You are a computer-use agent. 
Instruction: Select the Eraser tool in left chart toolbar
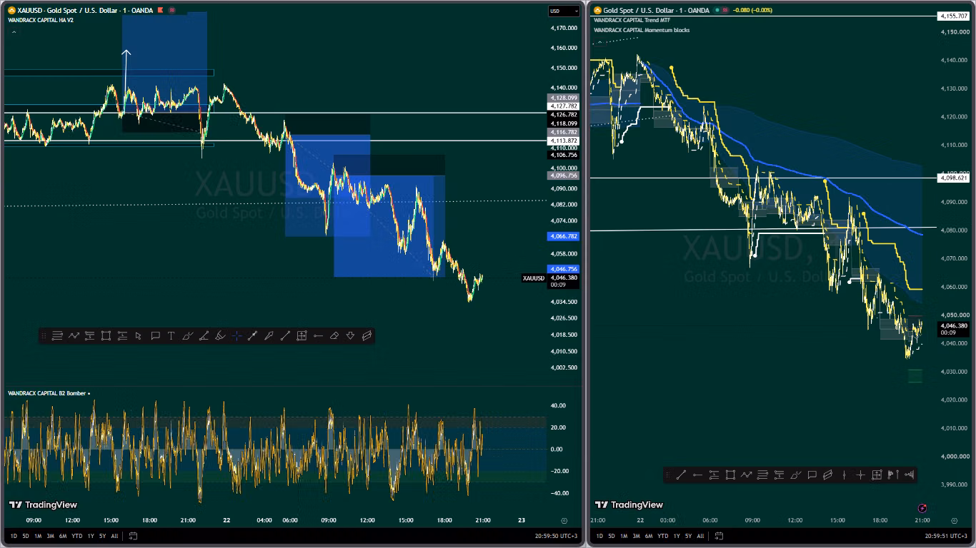[334, 335]
